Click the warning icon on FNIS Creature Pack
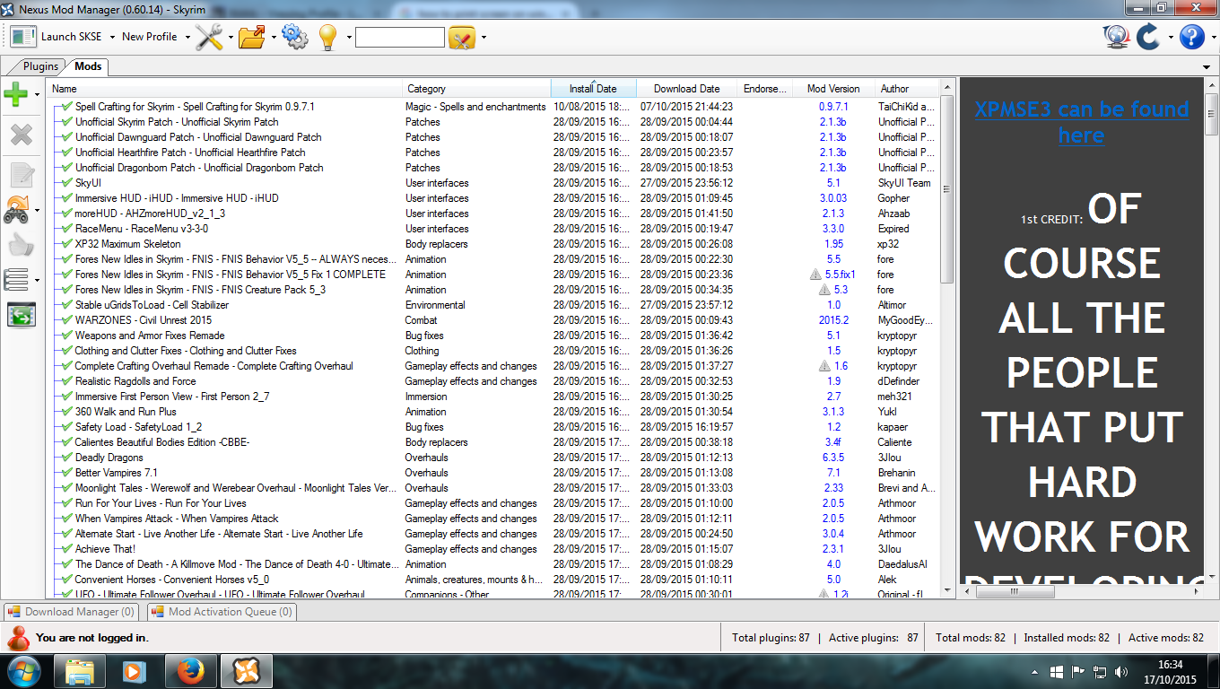The height and width of the screenshot is (689, 1220). [x=823, y=290]
